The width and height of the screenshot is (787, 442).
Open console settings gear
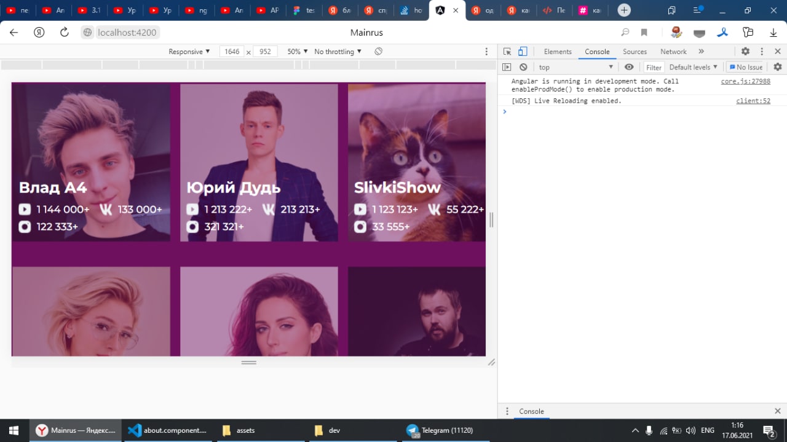point(778,67)
